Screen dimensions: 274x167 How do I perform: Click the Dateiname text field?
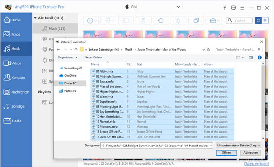(x=155, y=146)
